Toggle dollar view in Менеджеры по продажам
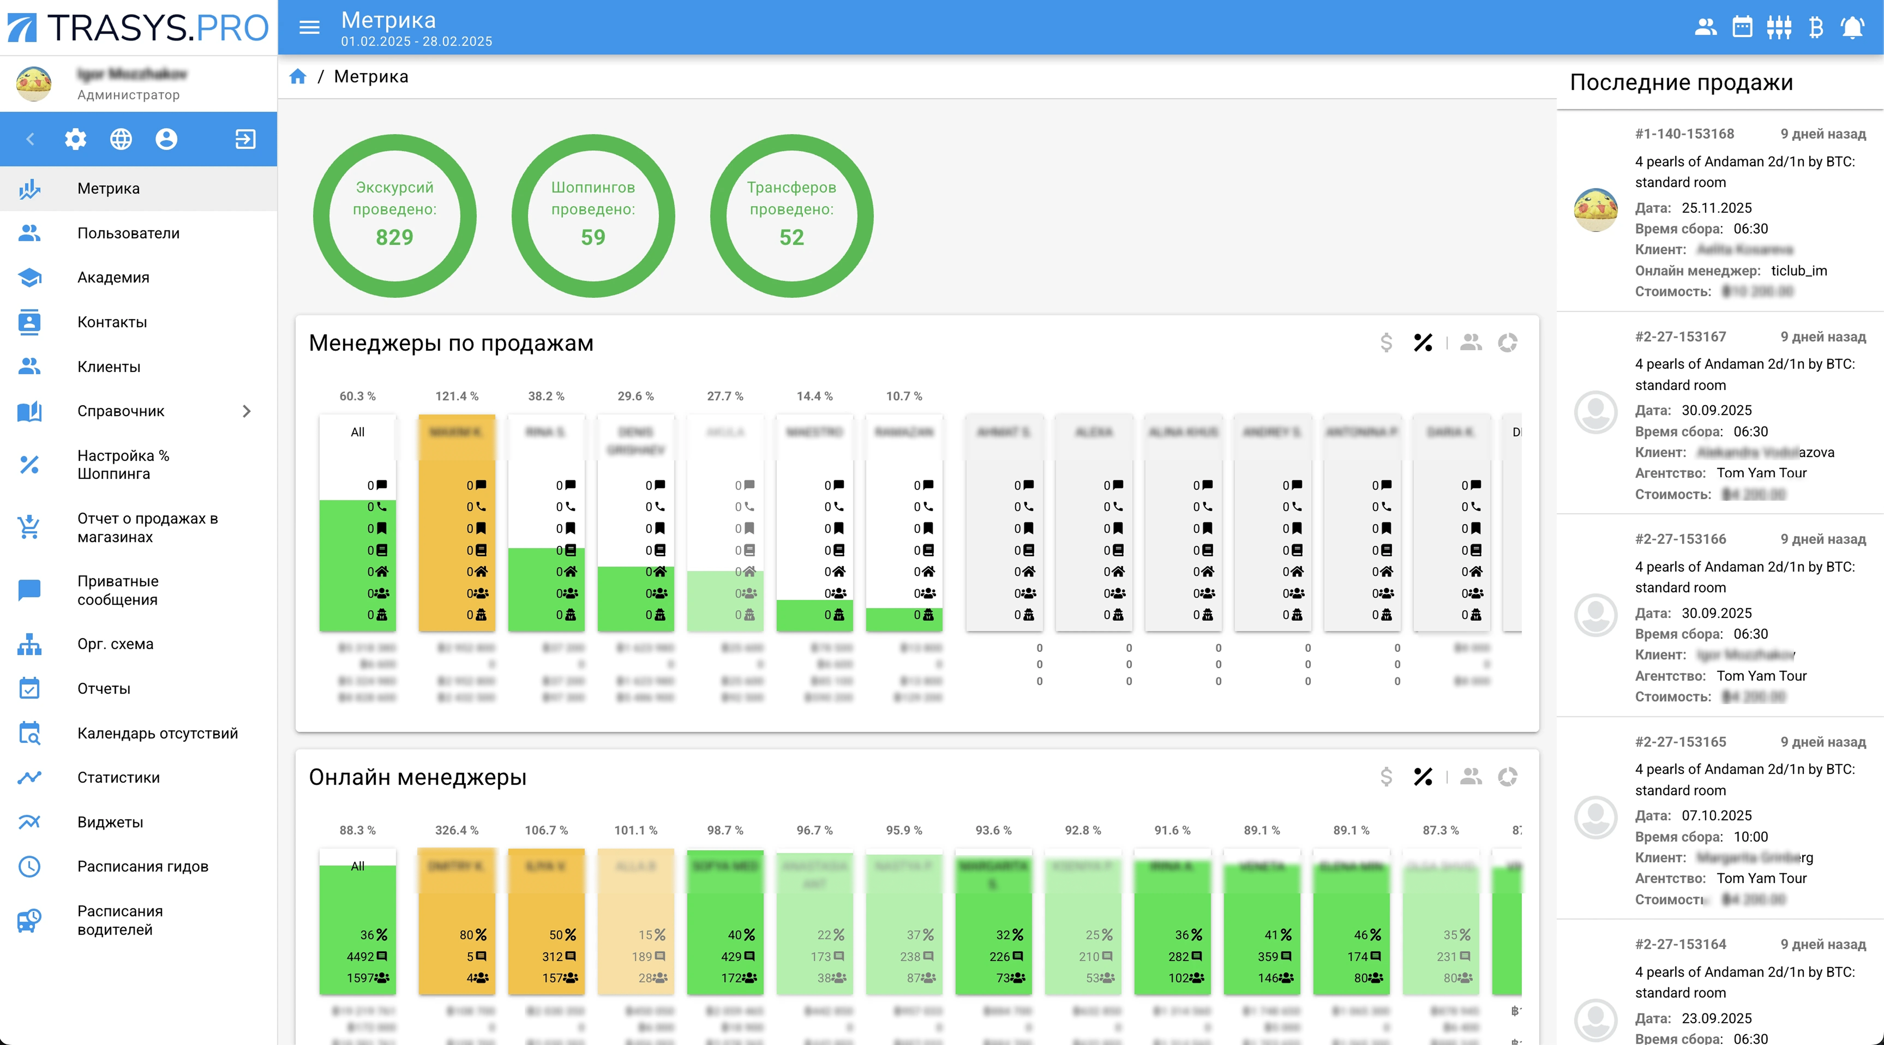1884x1045 pixels. tap(1386, 342)
